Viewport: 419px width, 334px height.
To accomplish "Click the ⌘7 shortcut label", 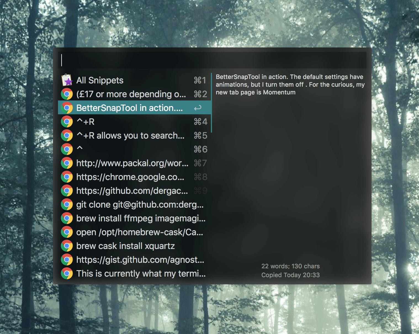I will click(x=200, y=163).
